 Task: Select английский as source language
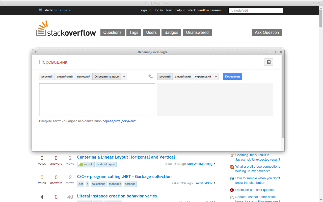[x=65, y=77]
